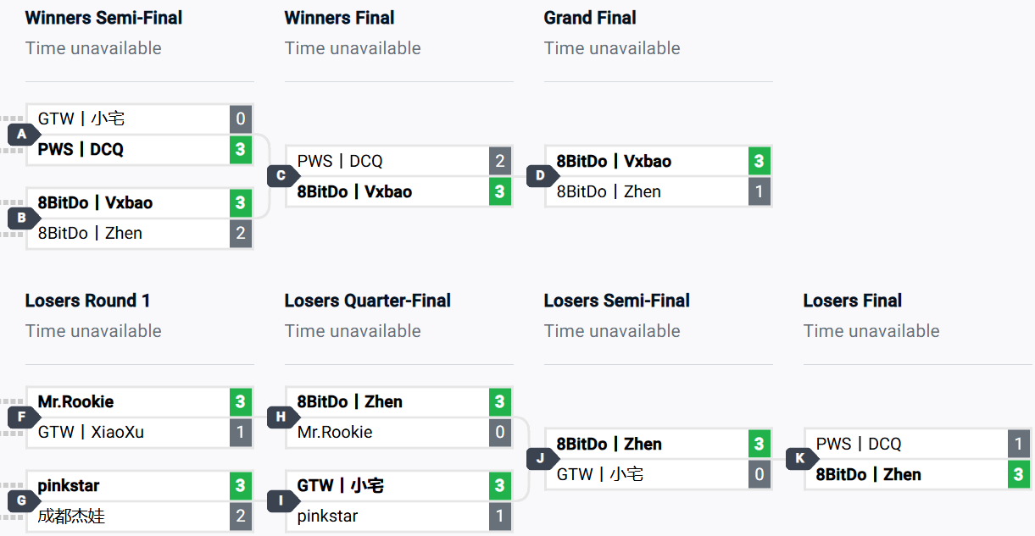Click the match F badge

[x=22, y=417]
